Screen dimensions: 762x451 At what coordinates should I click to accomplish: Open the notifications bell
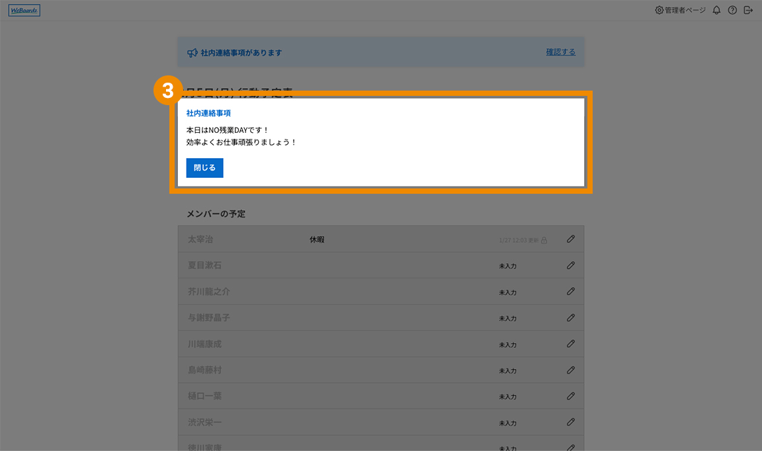[x=716, y=10]
